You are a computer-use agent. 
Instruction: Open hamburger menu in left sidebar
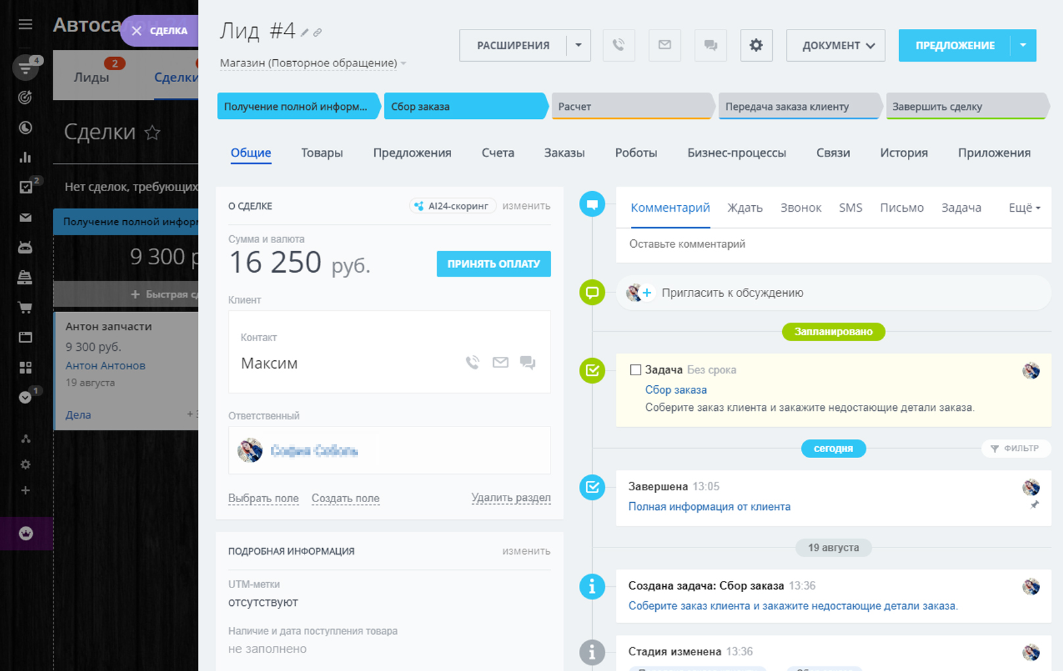tap(26, 25)
